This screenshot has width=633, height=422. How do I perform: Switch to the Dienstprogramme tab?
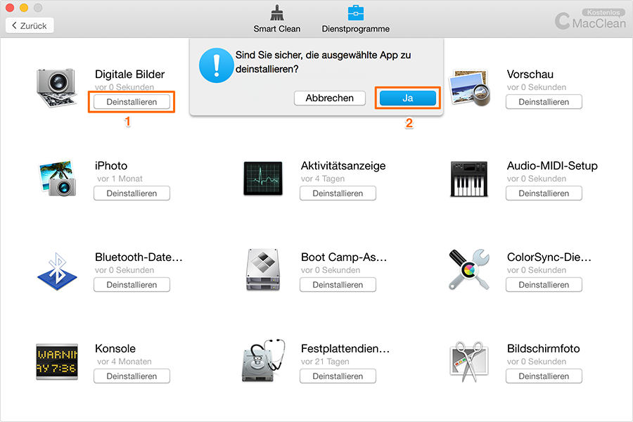356,18
